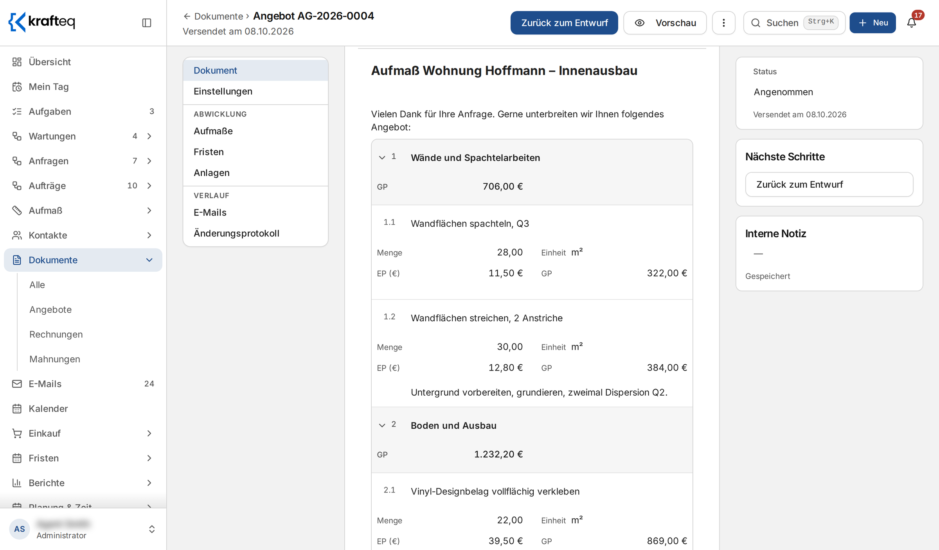The height and width of the screenshot is (550, 939).
Task: Open Mein Tag in the sidebar
Action: click(x=83, y=86)
